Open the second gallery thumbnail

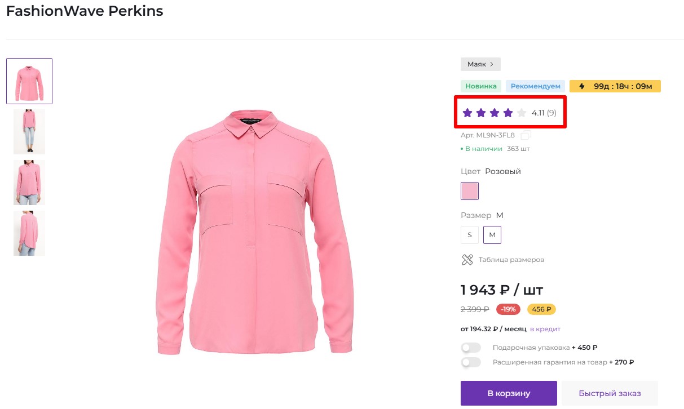29,131
